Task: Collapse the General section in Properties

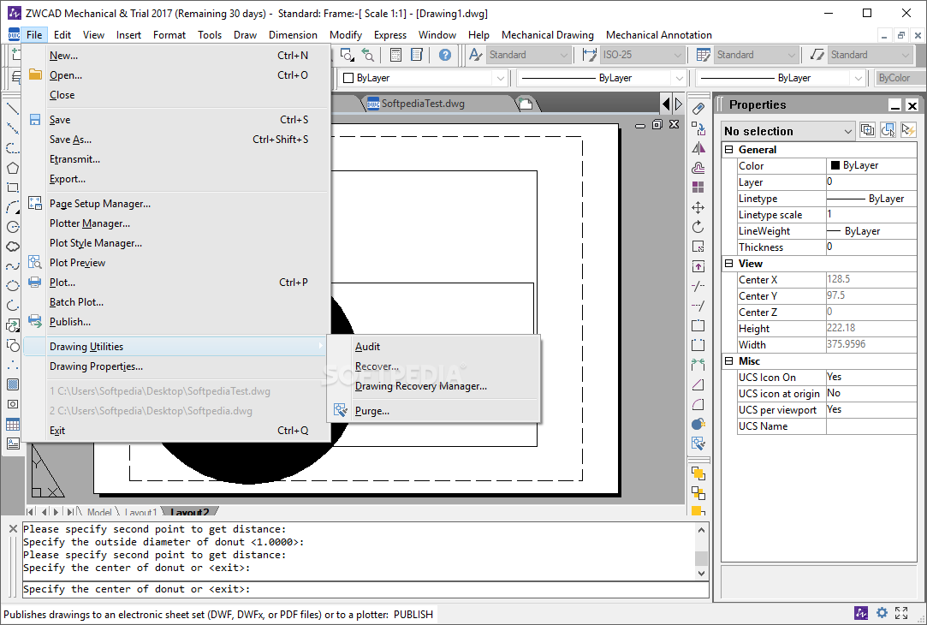Action: click(x=729, y=150)
